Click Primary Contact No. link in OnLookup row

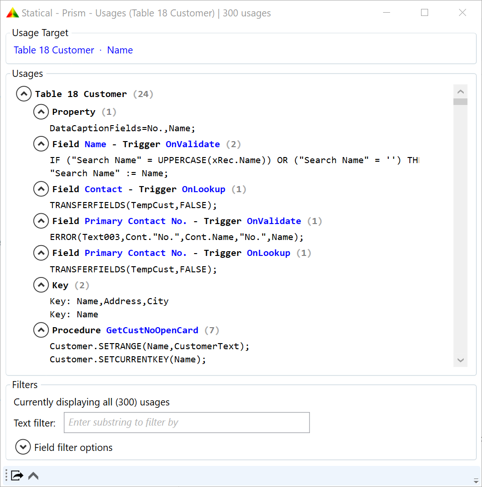tap(136, 253)
